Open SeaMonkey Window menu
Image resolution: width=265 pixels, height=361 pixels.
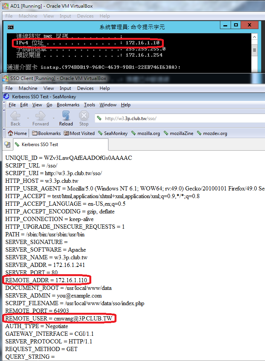108,105
